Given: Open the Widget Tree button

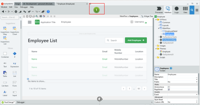Looking at the screenshot, I should click(x=147, y=16).
